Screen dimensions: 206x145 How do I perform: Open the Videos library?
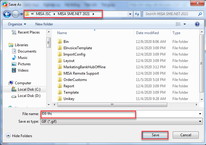(x=14, y=70)
